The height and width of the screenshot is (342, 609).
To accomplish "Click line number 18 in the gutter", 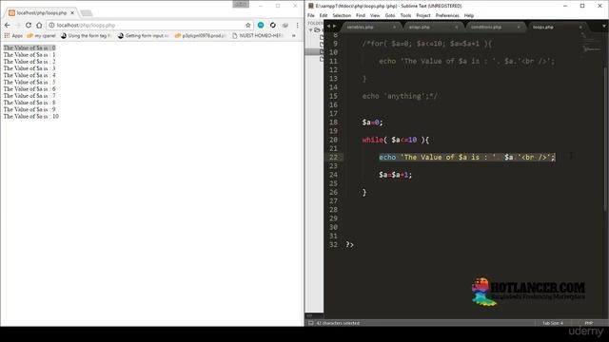I will point(333,123).
